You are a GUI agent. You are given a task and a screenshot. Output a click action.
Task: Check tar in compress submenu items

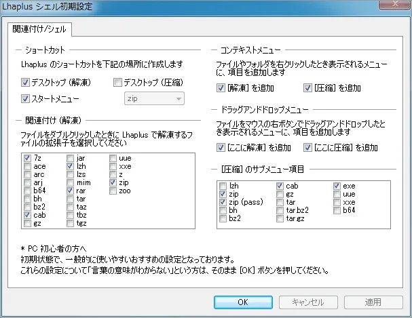pyautogui.click(x=280, y=202)
